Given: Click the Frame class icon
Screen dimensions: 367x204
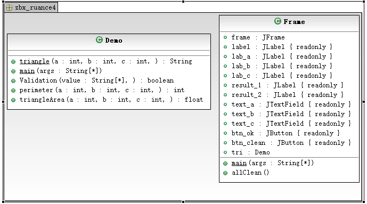Looking at the screenshot, I should pos(278,21).
